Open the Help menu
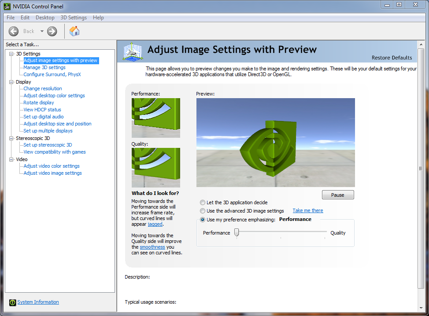Viewport: 429px width, 316px height. coord(98,17)
